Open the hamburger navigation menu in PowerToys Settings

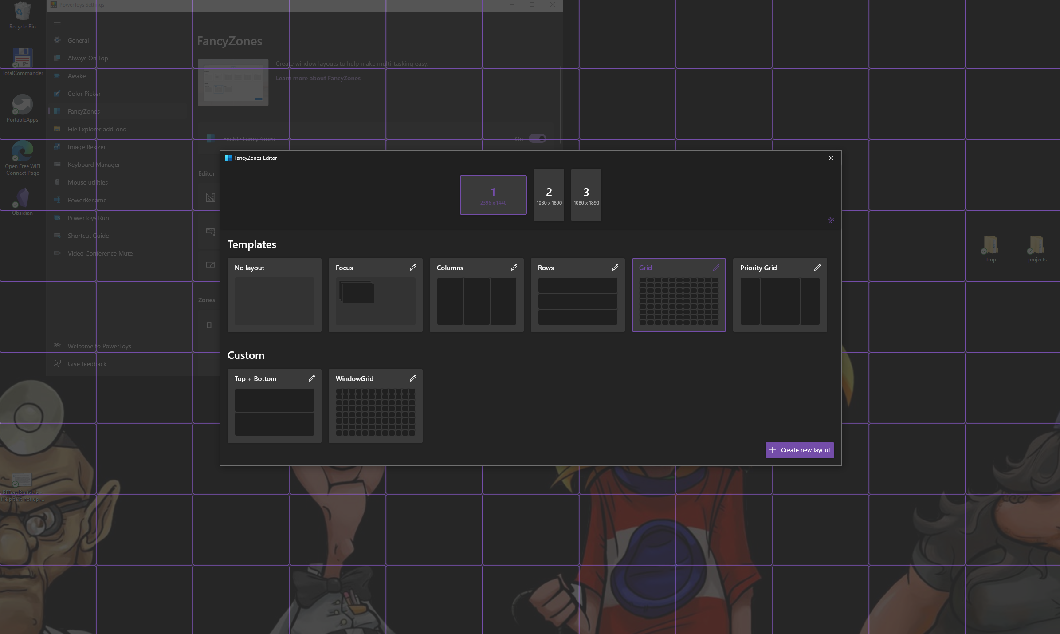click(57, 22)
